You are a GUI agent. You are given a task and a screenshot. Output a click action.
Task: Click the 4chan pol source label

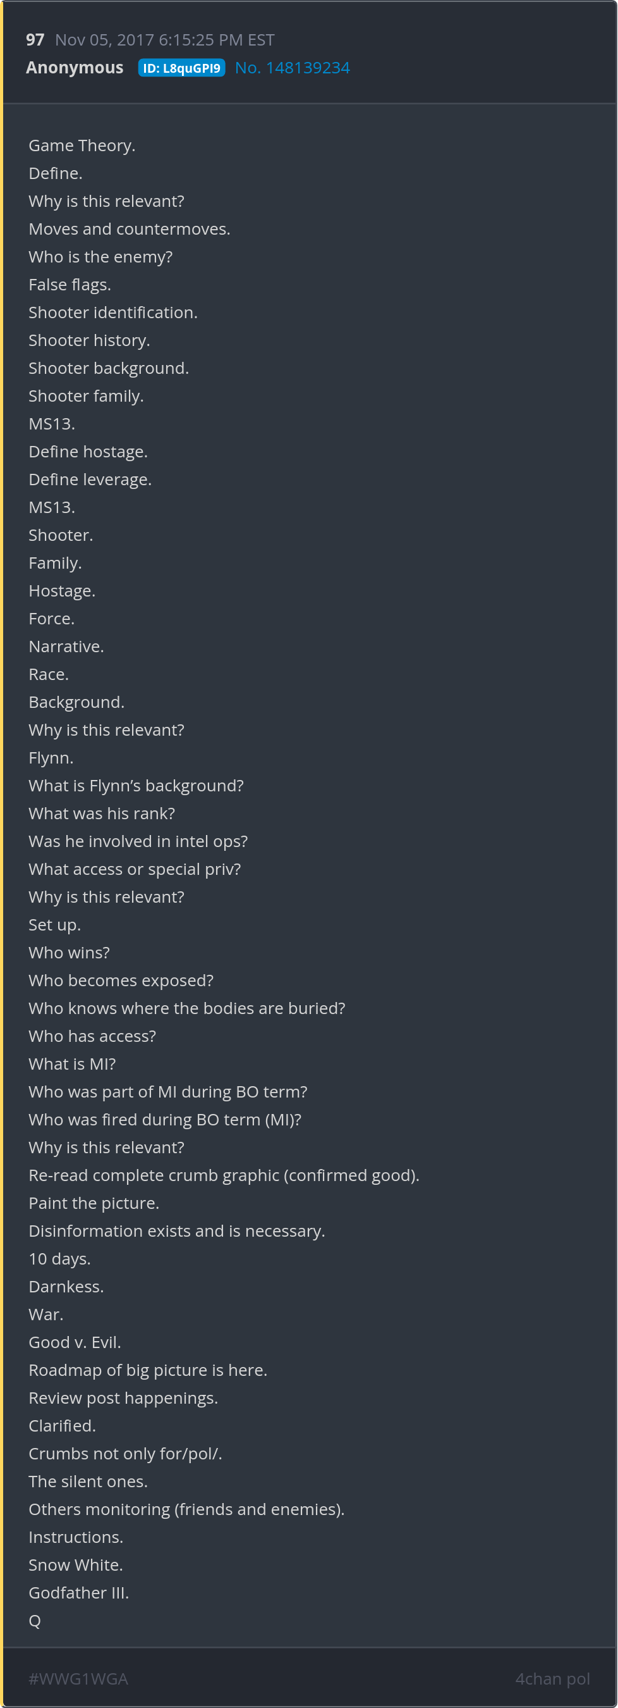click(x=552, y=1678)
